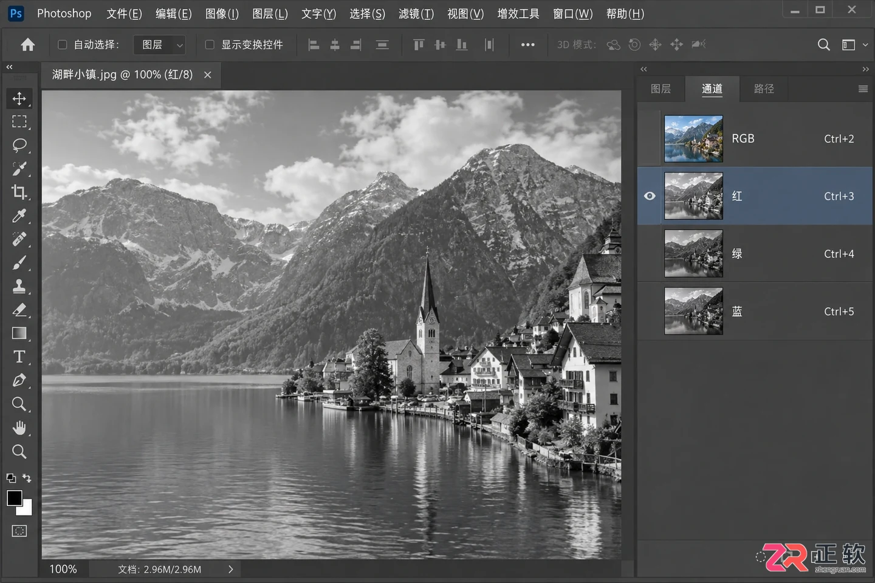Click the distribute vertically icon
The width and height of the screenshot is (875, 583).
click(x=382, y=44)
